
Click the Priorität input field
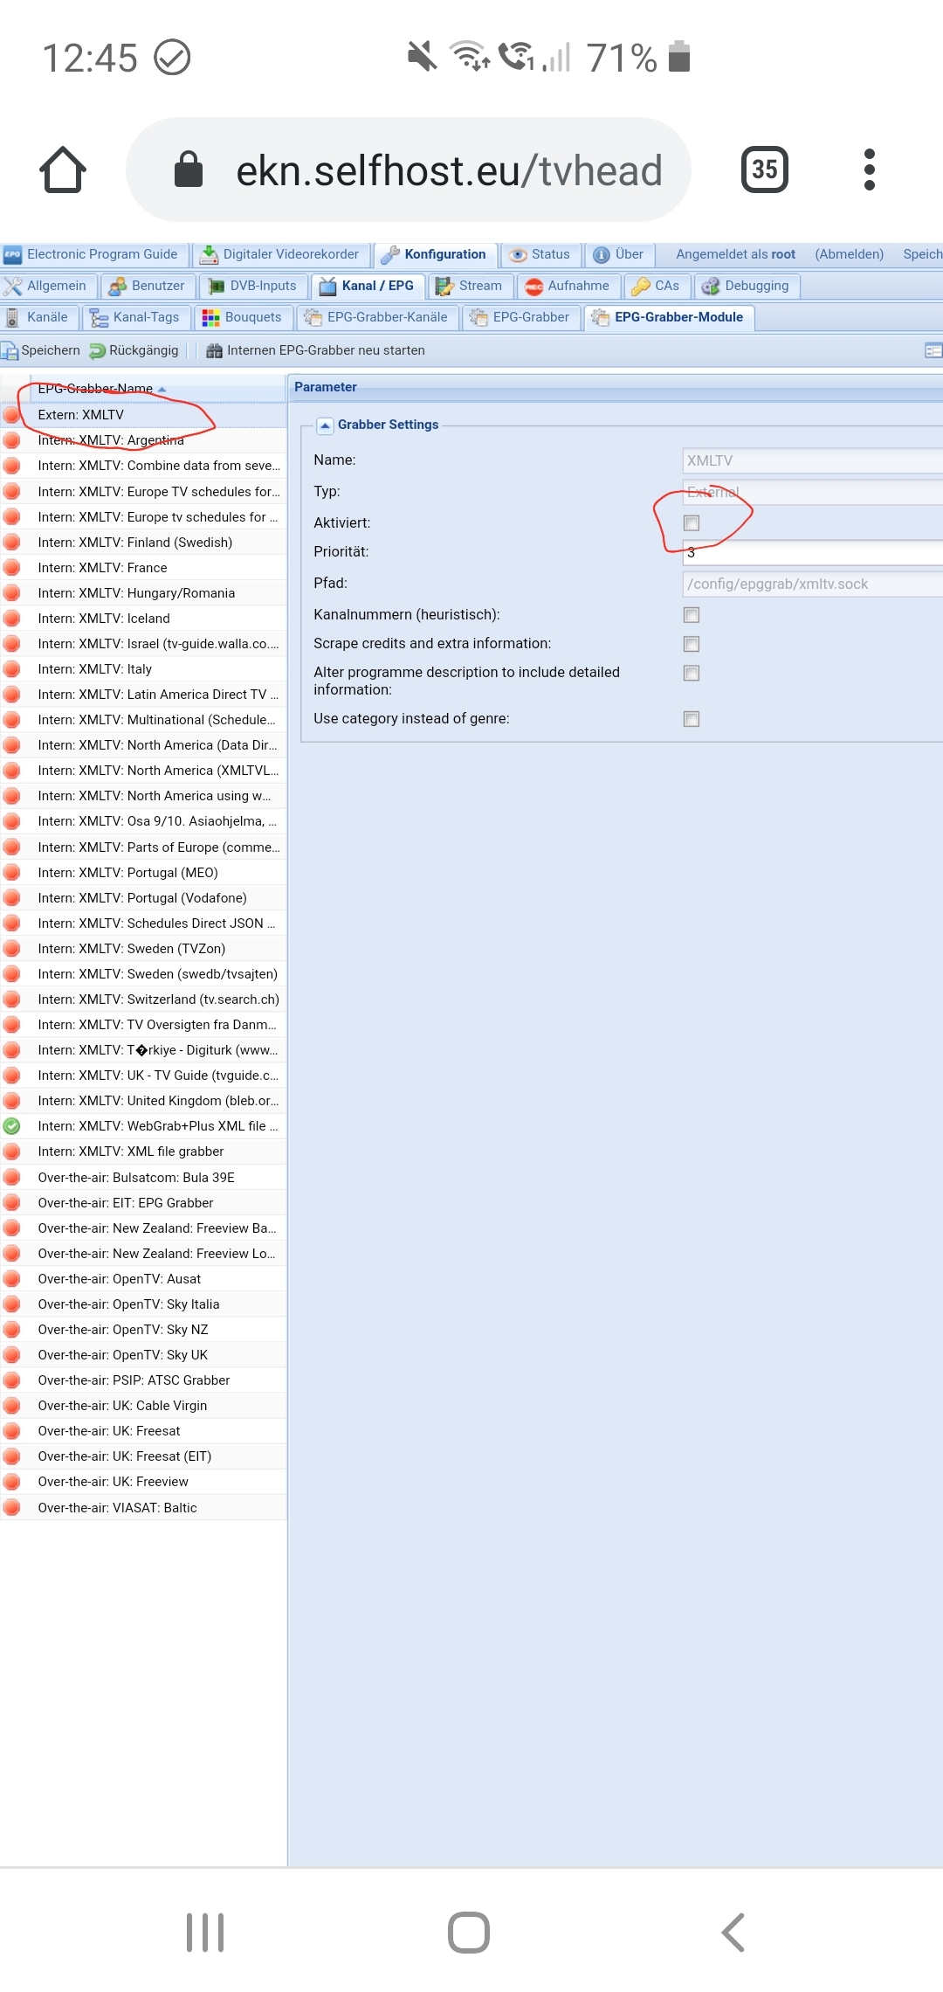tap(813, 552)
